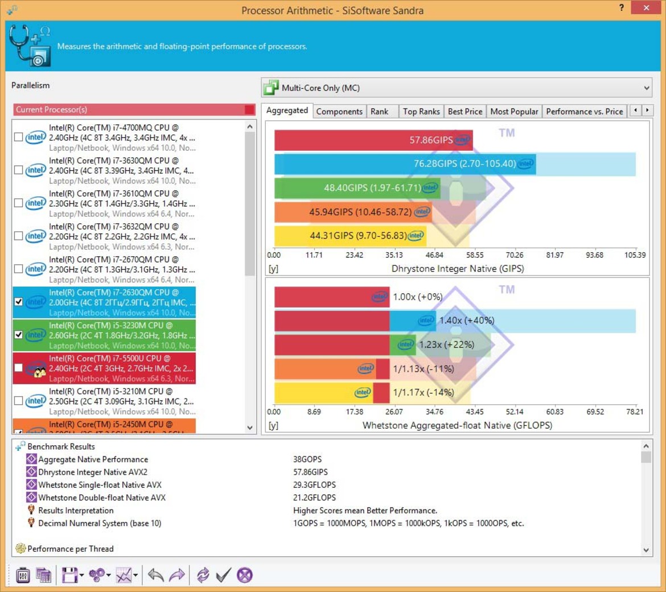Click the help question mark in title bar
Screen dimensions: 666x592
(x=622, y=7)
